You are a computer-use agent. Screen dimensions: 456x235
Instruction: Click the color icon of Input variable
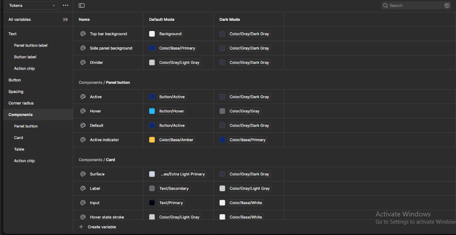(83, 203)
